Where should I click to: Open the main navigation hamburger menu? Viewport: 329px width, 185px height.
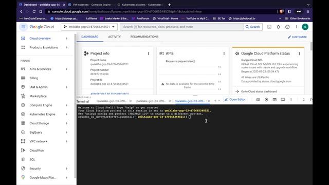coord(23,27)
